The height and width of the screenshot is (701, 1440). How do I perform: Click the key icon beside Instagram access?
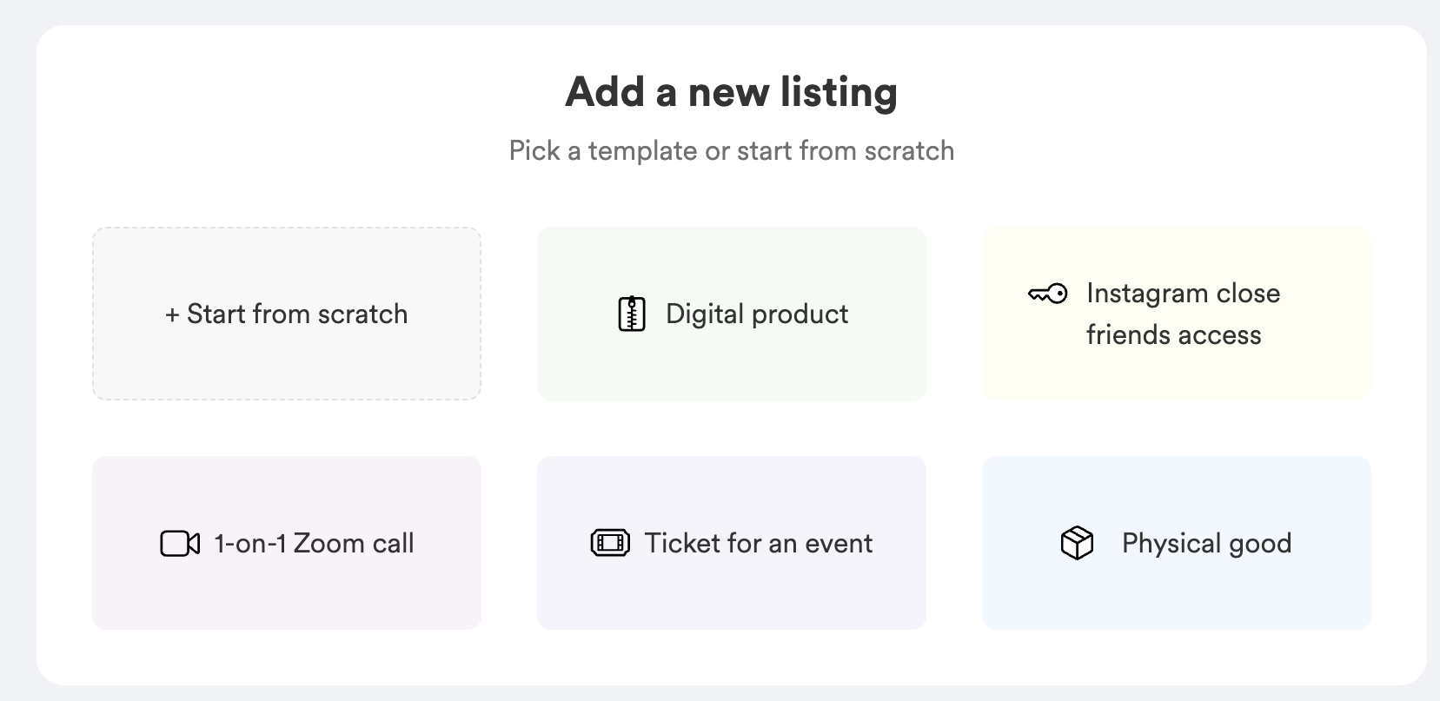tap(1047, 294)
